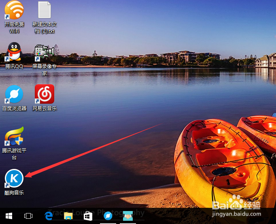
Task: Select the 酷狗音乐 blue K icon
Action: tap(14, 178)
